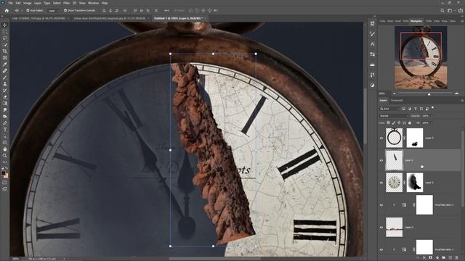Viewport: 465px width, 261px height.
Task: Select the Horizontal Type tool
Action: (x=5, y=130)
